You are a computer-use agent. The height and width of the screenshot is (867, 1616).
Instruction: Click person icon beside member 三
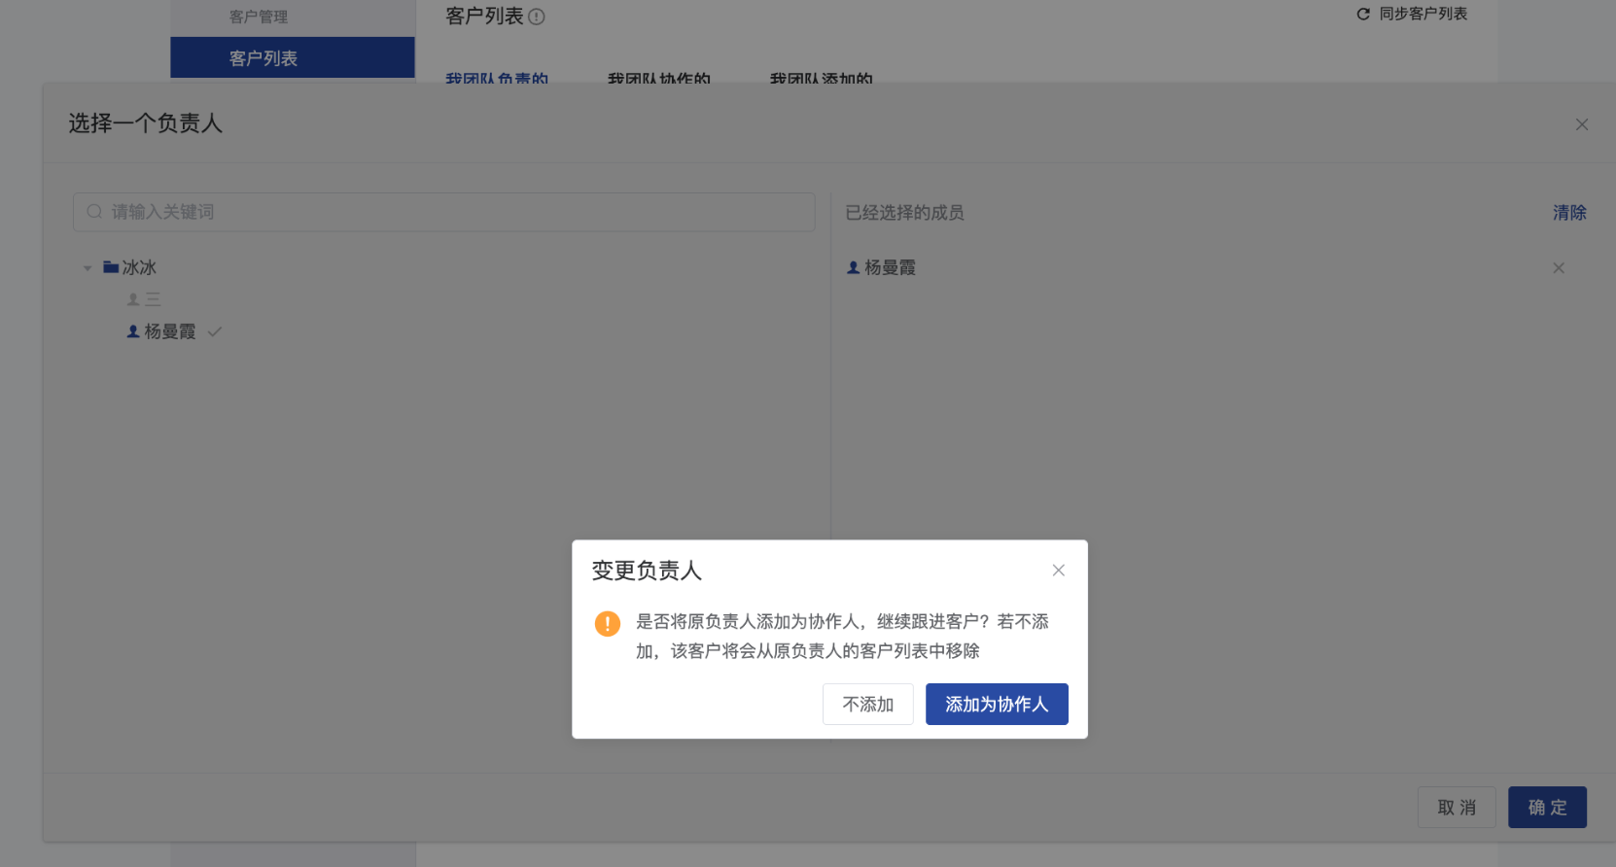tap(133, 299)
